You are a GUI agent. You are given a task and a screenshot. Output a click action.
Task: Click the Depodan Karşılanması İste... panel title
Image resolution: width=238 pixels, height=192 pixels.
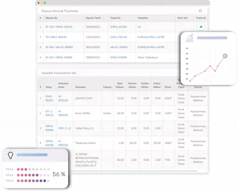(x=59, y=73)
